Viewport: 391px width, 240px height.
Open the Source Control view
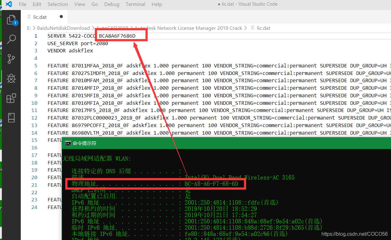[11, 59]
